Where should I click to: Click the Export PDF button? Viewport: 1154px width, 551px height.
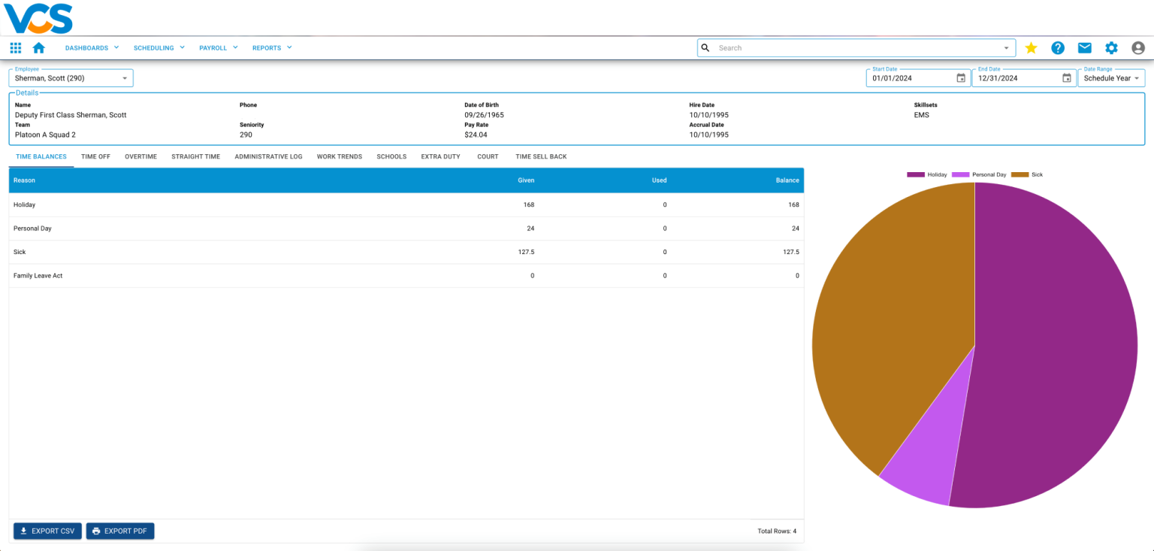pos(119,531)
